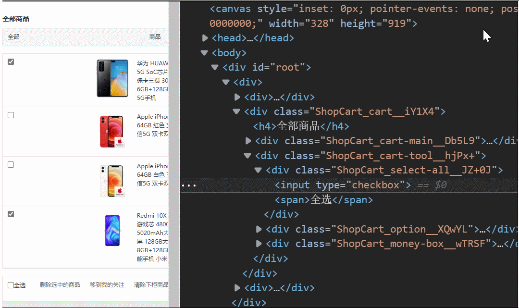
Task: Toggle checkbox next to 华为 HUAWEI phone
Action: pyautogui.click(x=11, y=62)
